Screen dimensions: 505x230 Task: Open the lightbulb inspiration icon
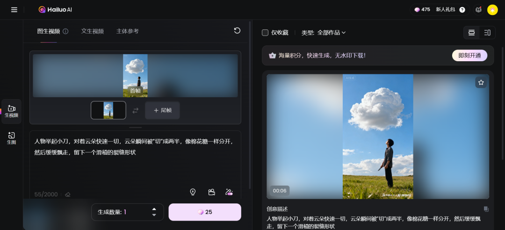(x=193, y=192)
